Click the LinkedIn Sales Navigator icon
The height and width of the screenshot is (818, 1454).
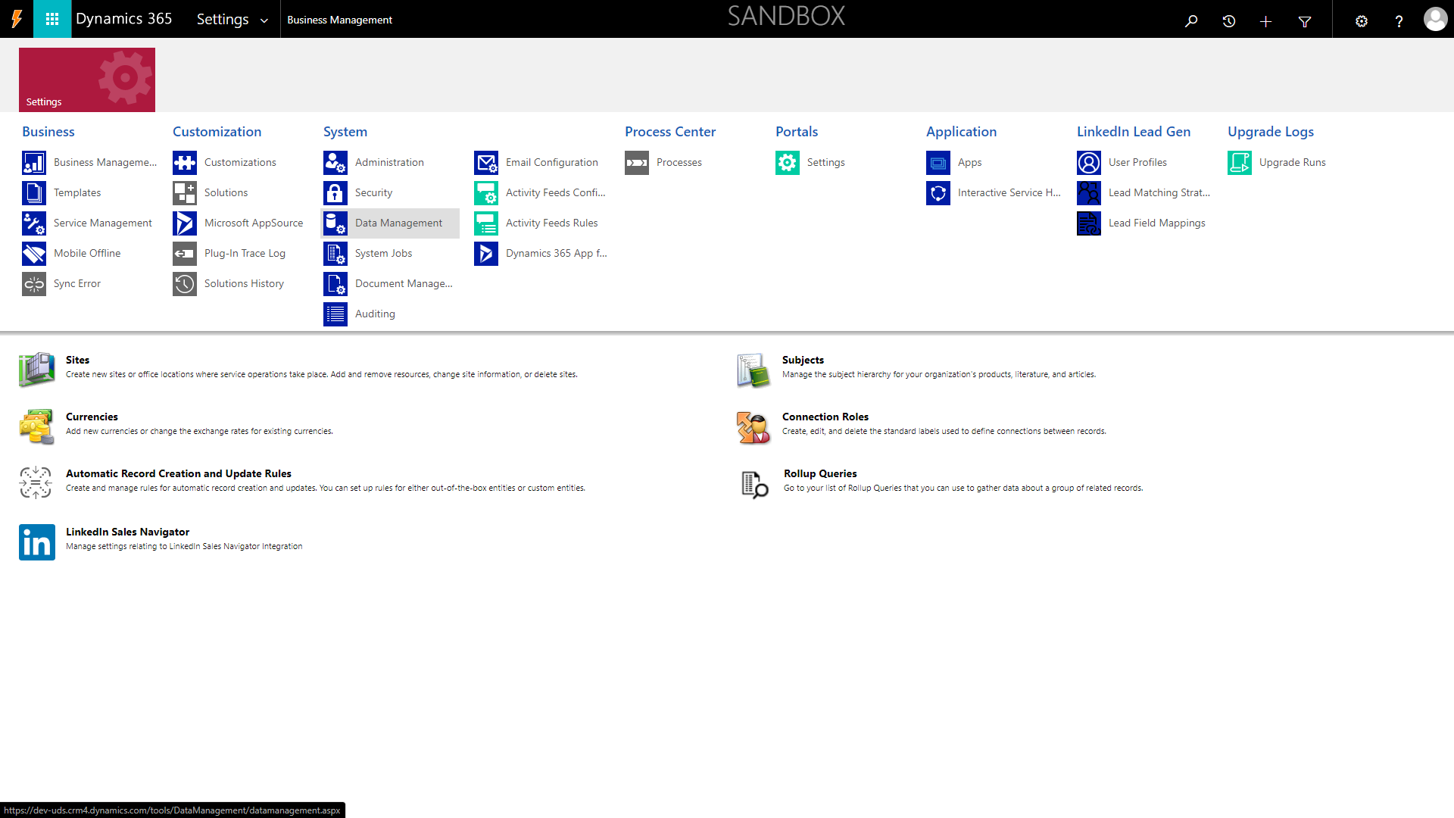tap(37, 542)
